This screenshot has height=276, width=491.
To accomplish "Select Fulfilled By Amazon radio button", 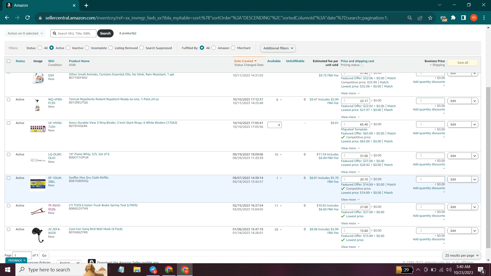I will 214,48.
